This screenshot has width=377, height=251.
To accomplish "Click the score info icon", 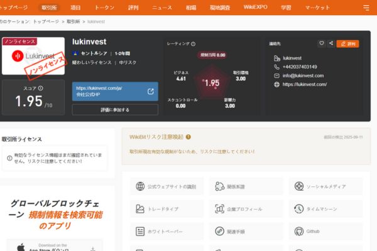I will click(x=41, y=88).
